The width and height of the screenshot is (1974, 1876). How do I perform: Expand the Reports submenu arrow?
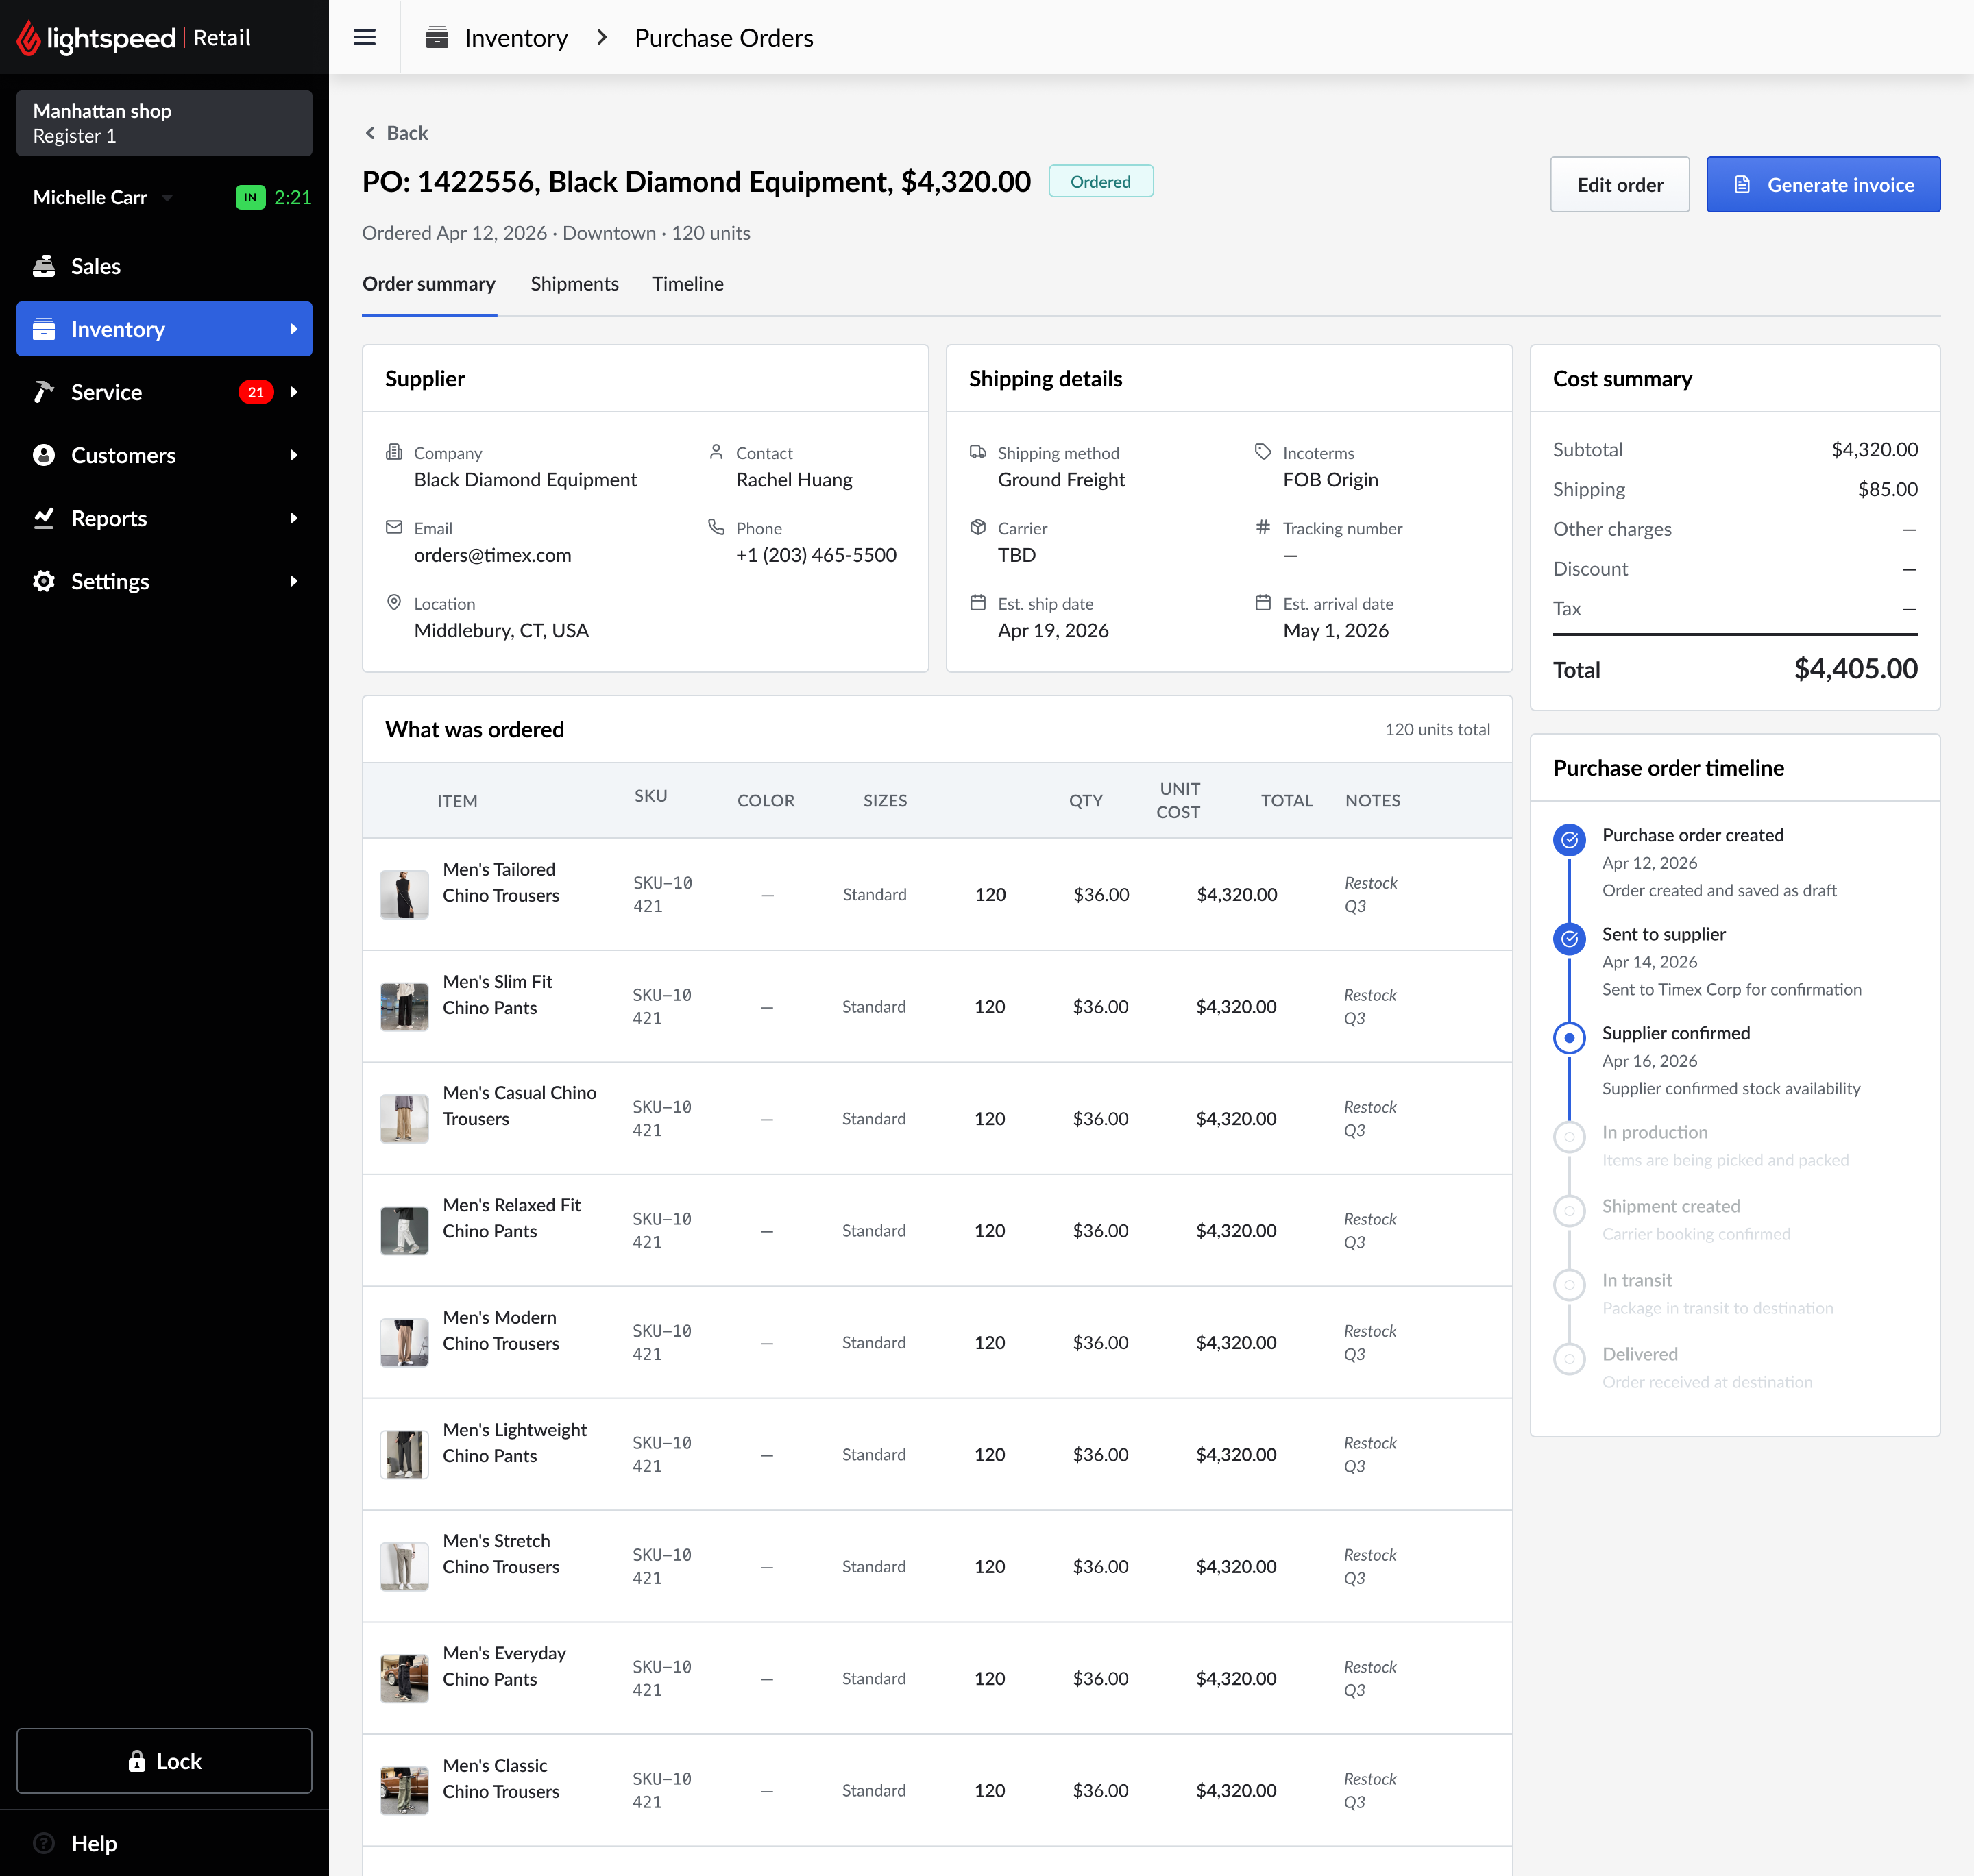(293, 518)
